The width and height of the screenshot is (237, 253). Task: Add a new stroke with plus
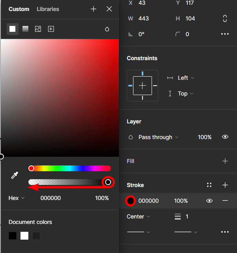(x=225, y=185)
